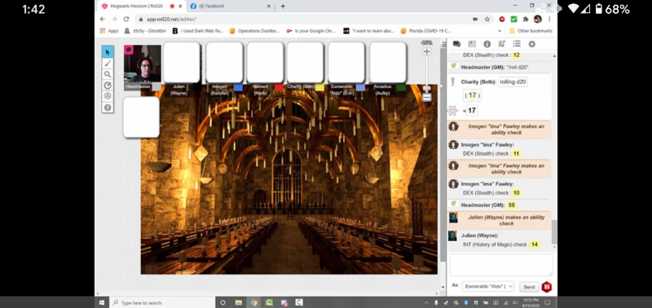
Task: Zoom in with the plus button
Action: point(426,51)
